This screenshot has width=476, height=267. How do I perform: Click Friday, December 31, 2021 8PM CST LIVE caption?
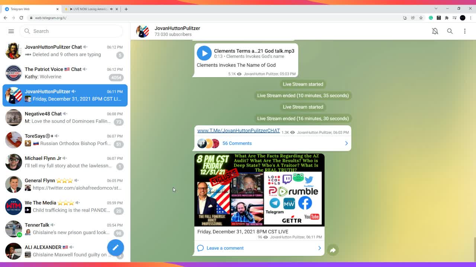click(243, 231)
